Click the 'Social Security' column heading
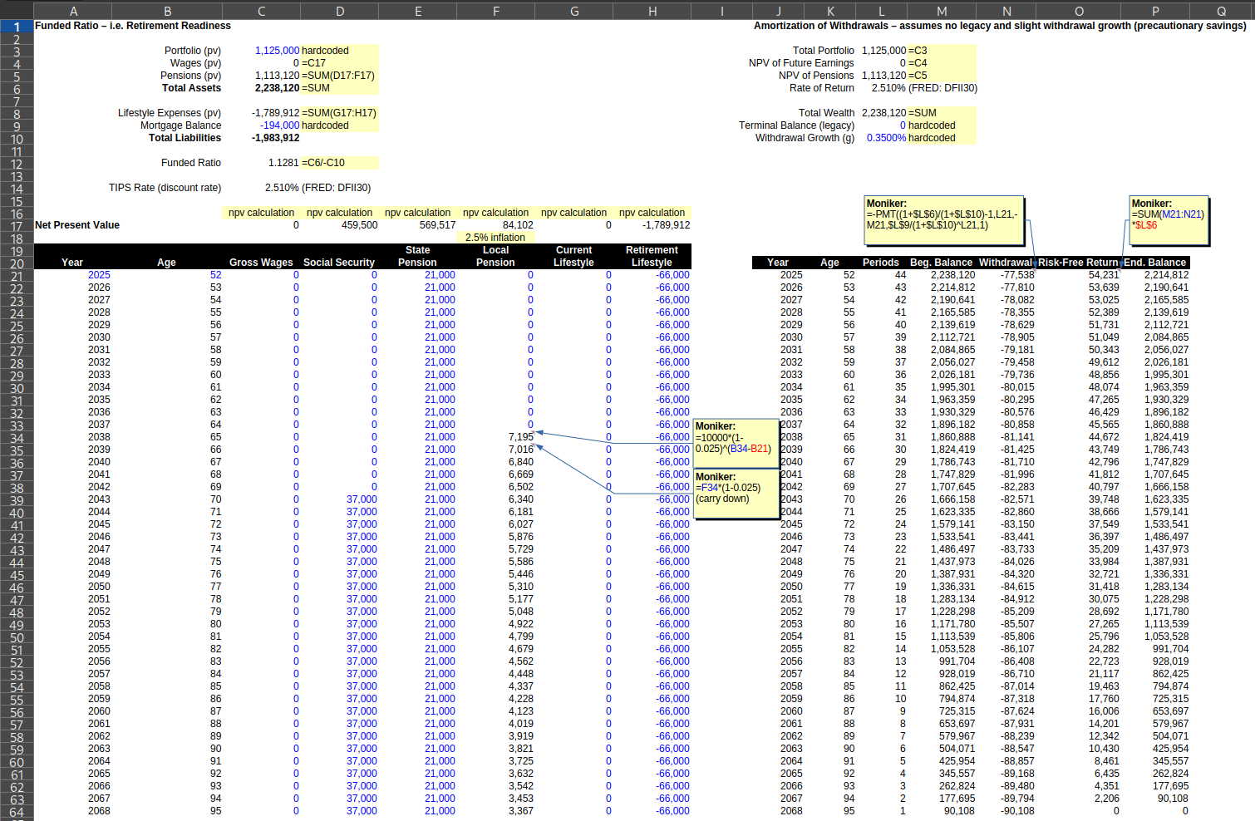Viewport: 1255px width, 821px height. (339, 263)
